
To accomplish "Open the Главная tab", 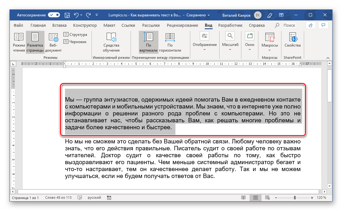I will pyautogui.click(x=38, y=25).
